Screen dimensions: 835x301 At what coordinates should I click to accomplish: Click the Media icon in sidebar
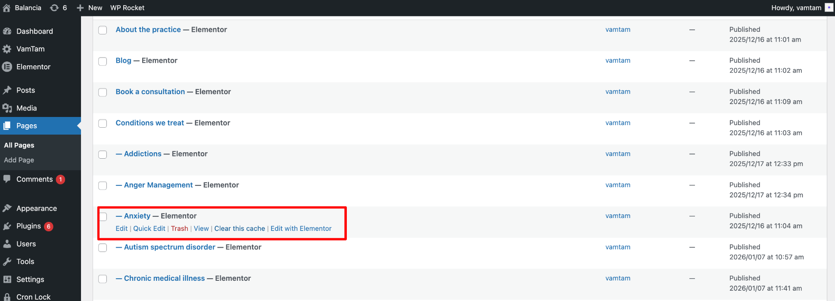point(7,108)
